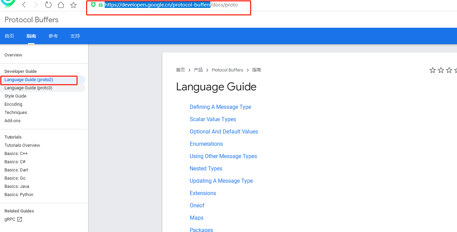The height and width of the screenshot is (232, 457).
Task: Go forward with the browser forward arrow
Action: click(36, 5)
